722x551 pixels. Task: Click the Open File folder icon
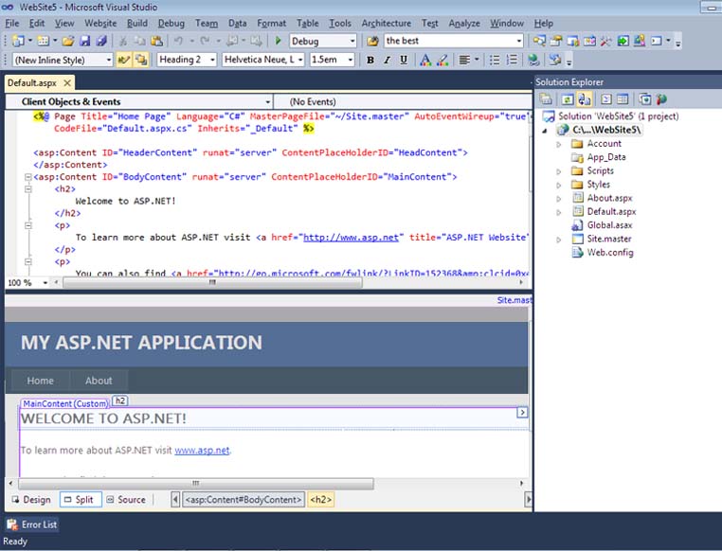point(68,41)
